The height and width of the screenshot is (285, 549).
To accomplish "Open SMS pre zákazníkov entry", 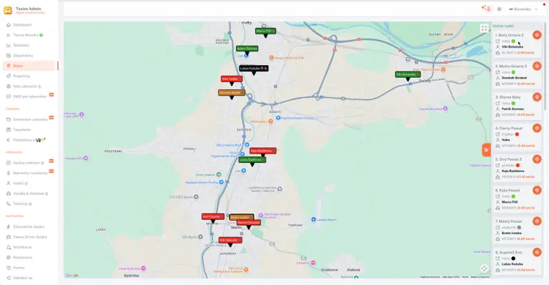I will pyautogui.click(x=30, y=96).
